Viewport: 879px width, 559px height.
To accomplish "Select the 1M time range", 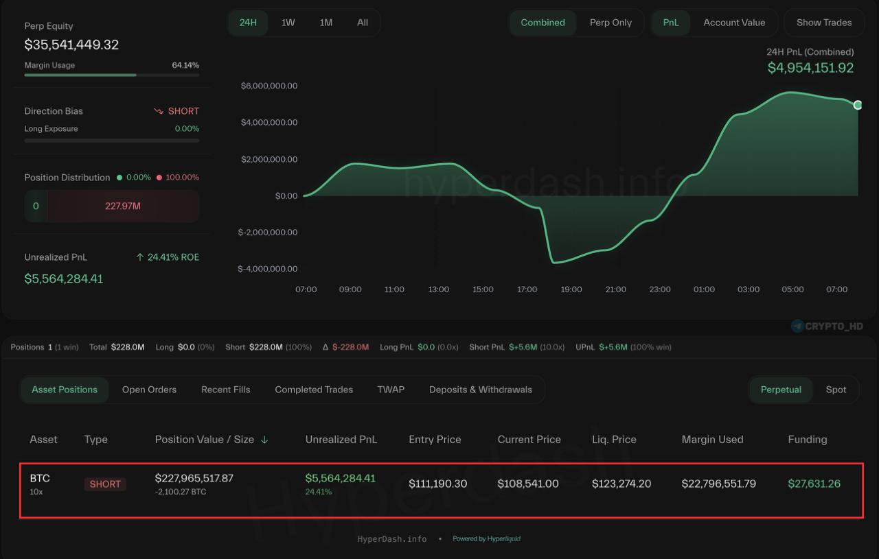I will (x=326, y=23).
